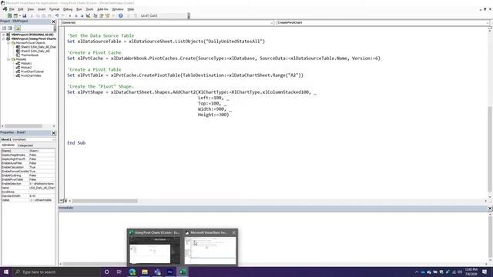The width and height of the screenshot is (493, 277).
Task: Click the Undo toolbar icon
Action: pos(57,15)
